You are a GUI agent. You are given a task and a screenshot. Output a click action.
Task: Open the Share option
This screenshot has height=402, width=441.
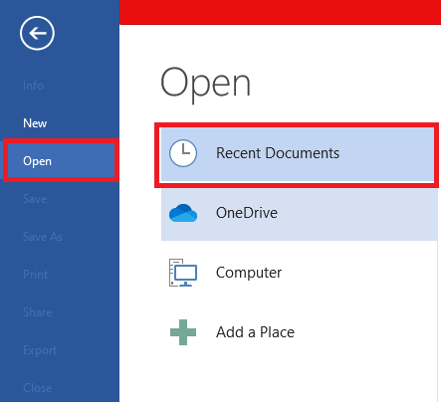pos(37,312)
